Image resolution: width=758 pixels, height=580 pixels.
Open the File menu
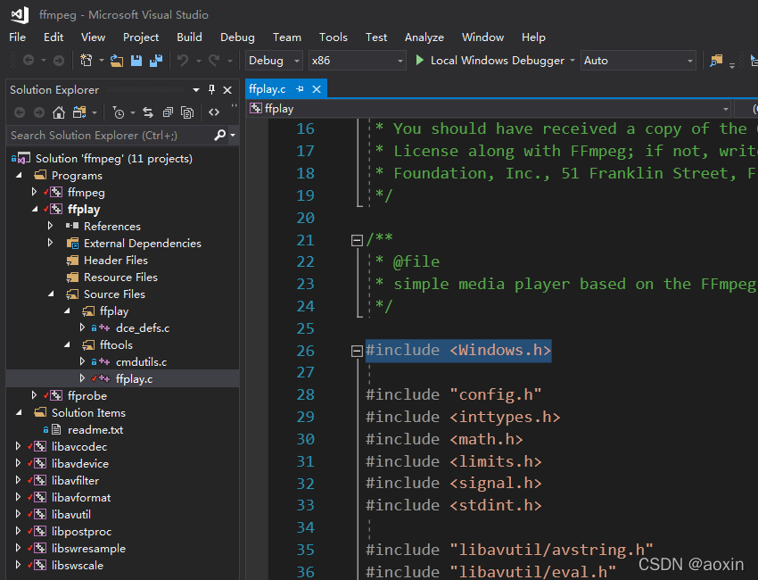point(18,37)
